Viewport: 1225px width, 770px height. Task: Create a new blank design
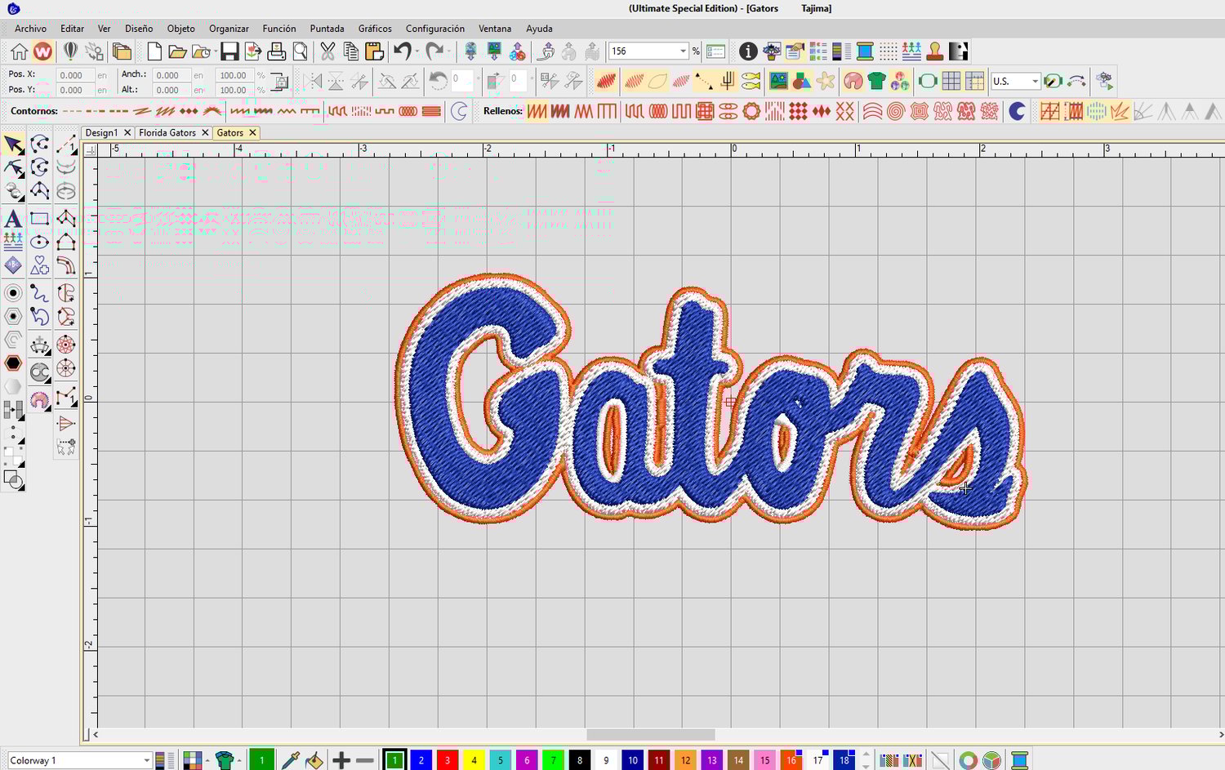click(154, 51)
